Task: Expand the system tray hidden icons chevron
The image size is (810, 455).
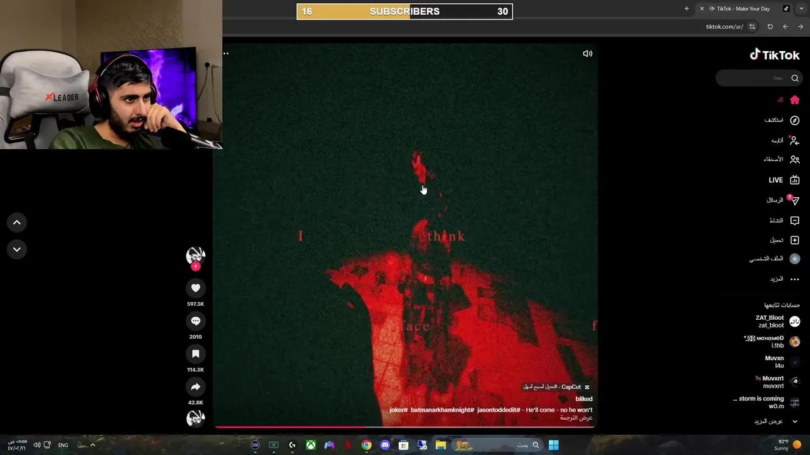Action: coord(92,445)
